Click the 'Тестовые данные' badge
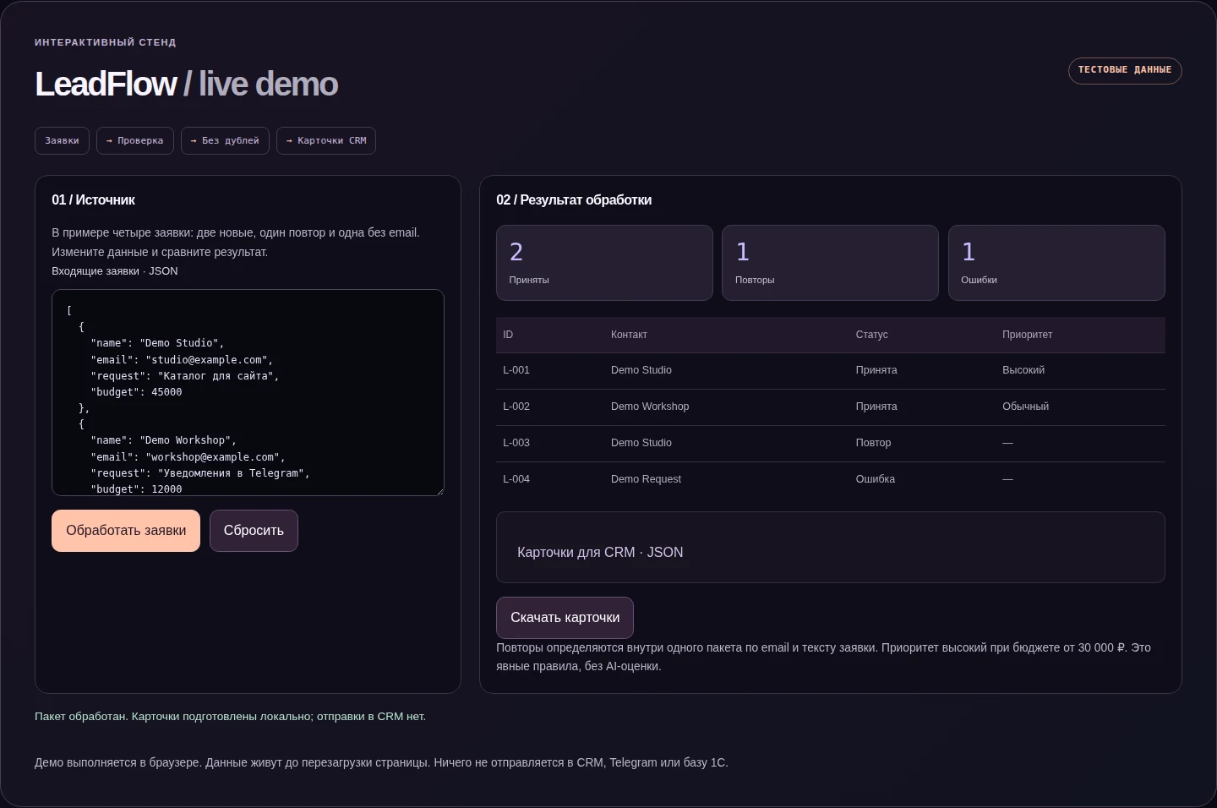The image size is (1217, 808). click(x=1125, y=70)
